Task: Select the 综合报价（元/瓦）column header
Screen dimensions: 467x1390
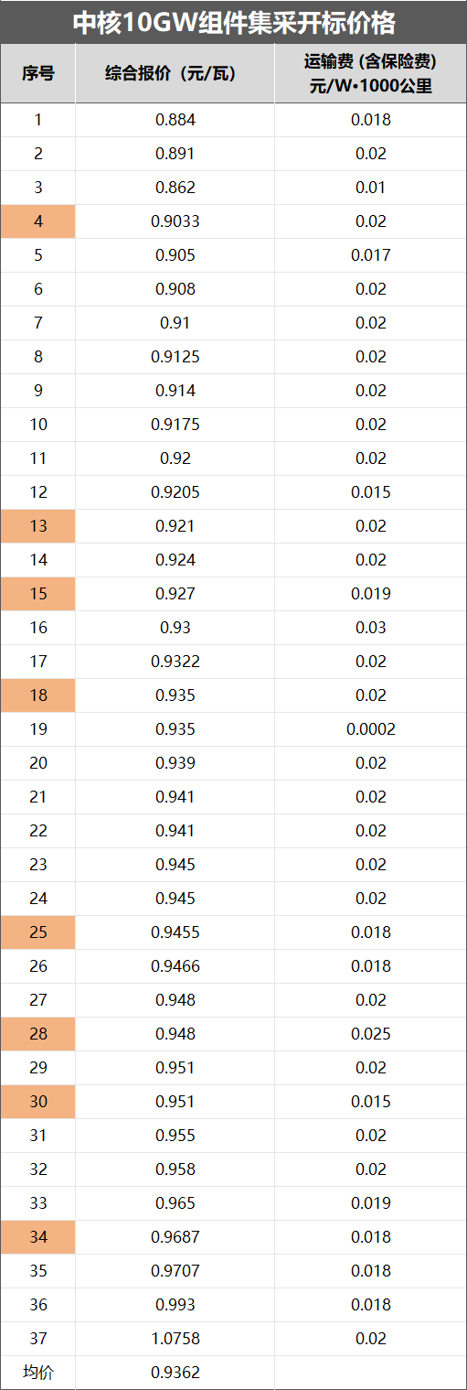Action: 175,73
